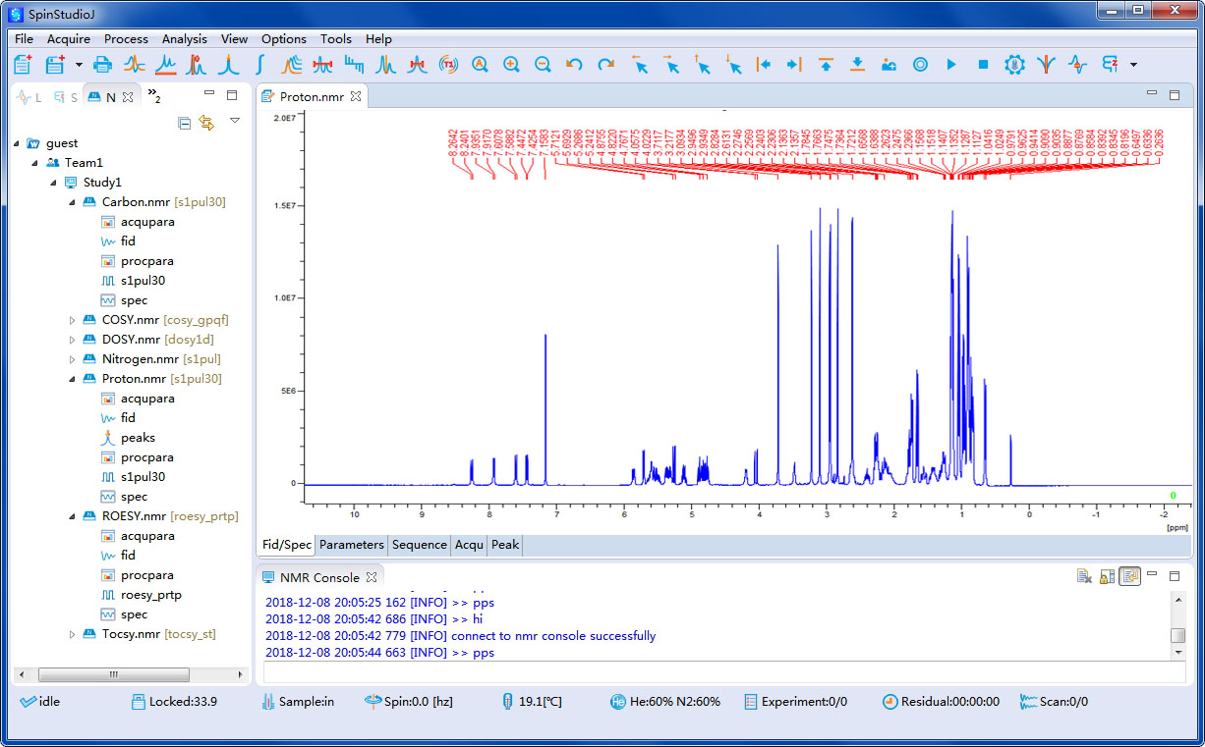Image resolution: width=1205 pixels, height=747 pixels.
Task: Click the shift to right edge icon
Action: tap(794, 65)
